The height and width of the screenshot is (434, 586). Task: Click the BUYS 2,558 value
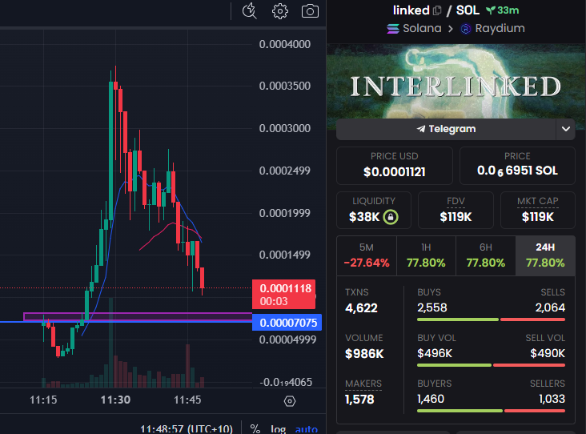tap(432, 307)
